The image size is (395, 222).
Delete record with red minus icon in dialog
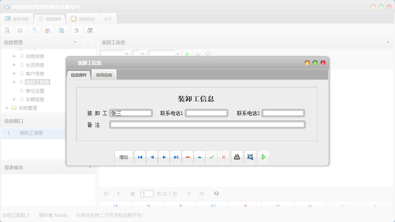click(188, 157)
